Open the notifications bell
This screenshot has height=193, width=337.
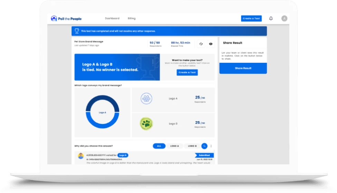pos(271,19)
